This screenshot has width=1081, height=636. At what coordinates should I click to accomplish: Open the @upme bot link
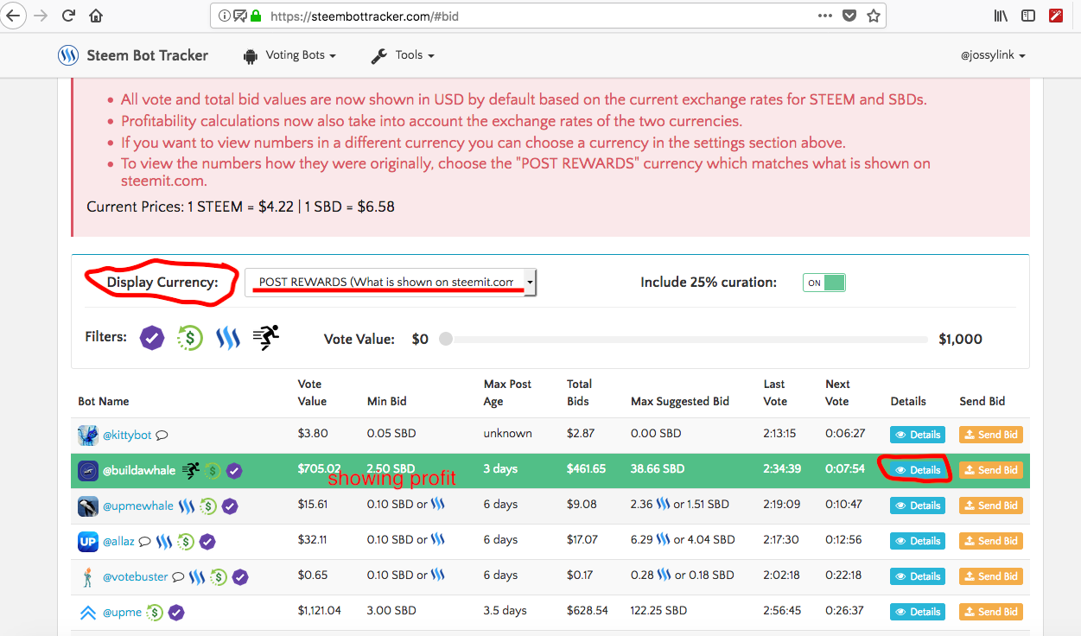[x=123, y=613]
